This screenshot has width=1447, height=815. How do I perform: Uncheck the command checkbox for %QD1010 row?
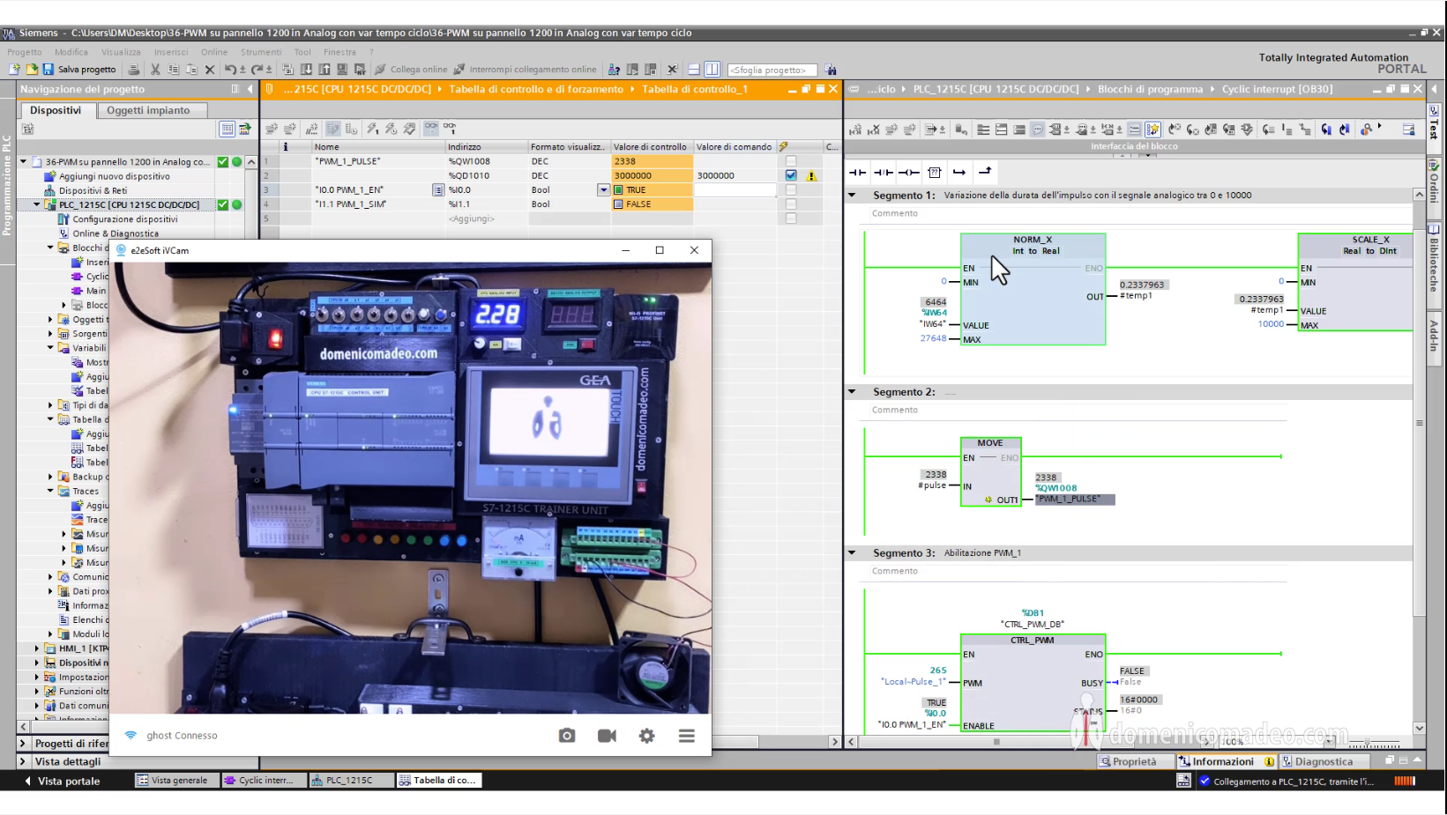pos(791,175)
